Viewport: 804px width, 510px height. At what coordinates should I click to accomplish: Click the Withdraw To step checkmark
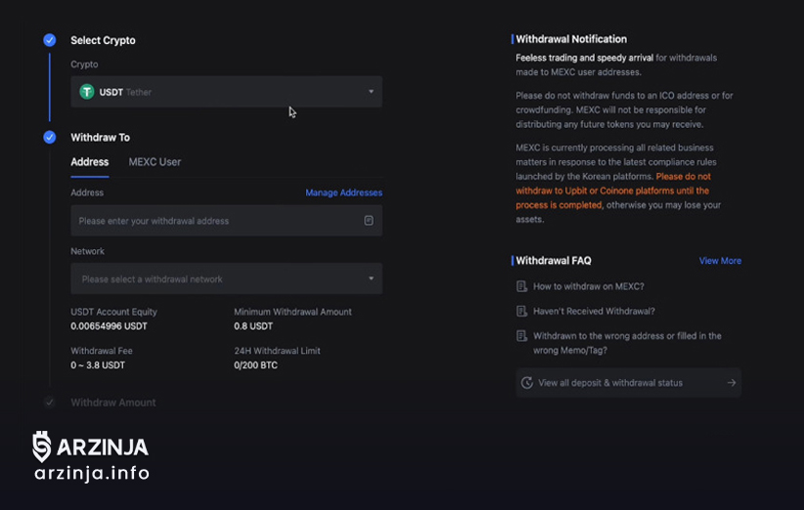pyautogui.click(x=49, y=138)
